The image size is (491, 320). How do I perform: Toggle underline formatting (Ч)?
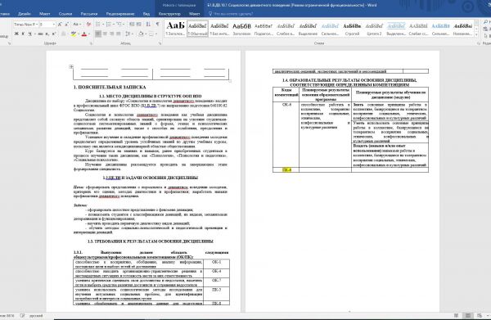[29, 34]
